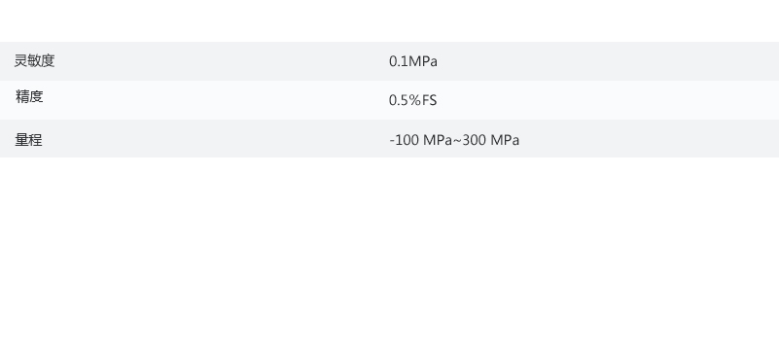Click the tilde between the range values

pyautogui.click(x=457, y=141)
